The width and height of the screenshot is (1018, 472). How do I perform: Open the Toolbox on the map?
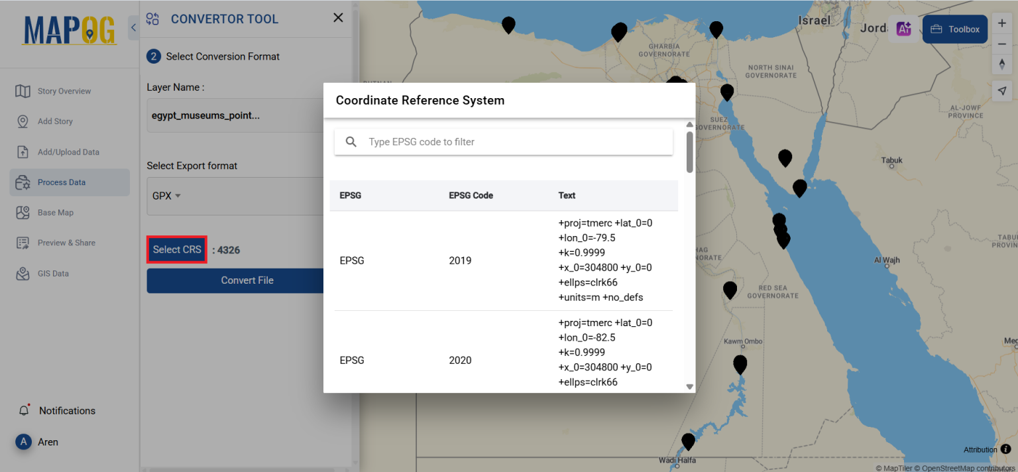click(x=954, y=29)
